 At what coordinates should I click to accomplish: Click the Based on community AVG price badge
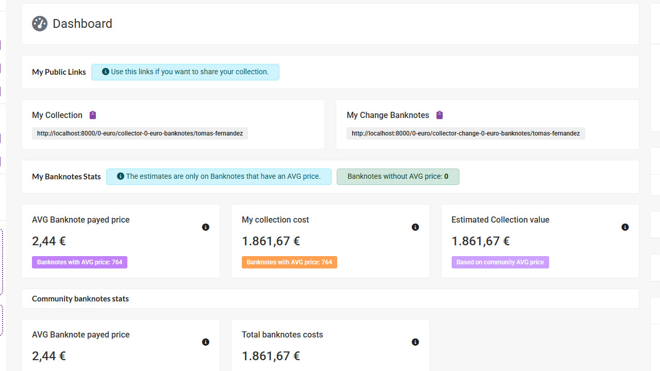[500, 262]
